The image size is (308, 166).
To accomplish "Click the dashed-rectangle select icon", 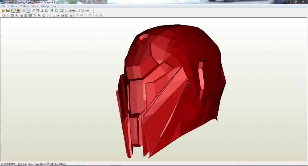I will tap(49, 15).
